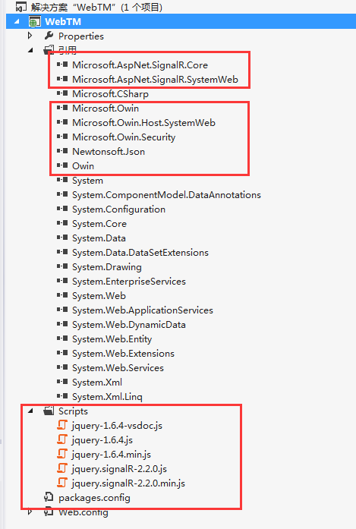Image resolution: width=356 pixels, height=529 pixels.
Task: Collapse the 引用 references node
Action: tap(30, 50)
